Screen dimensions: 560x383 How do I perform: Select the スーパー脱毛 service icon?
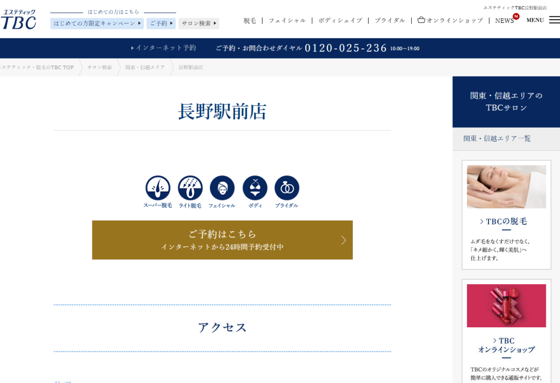click(157, 188)
